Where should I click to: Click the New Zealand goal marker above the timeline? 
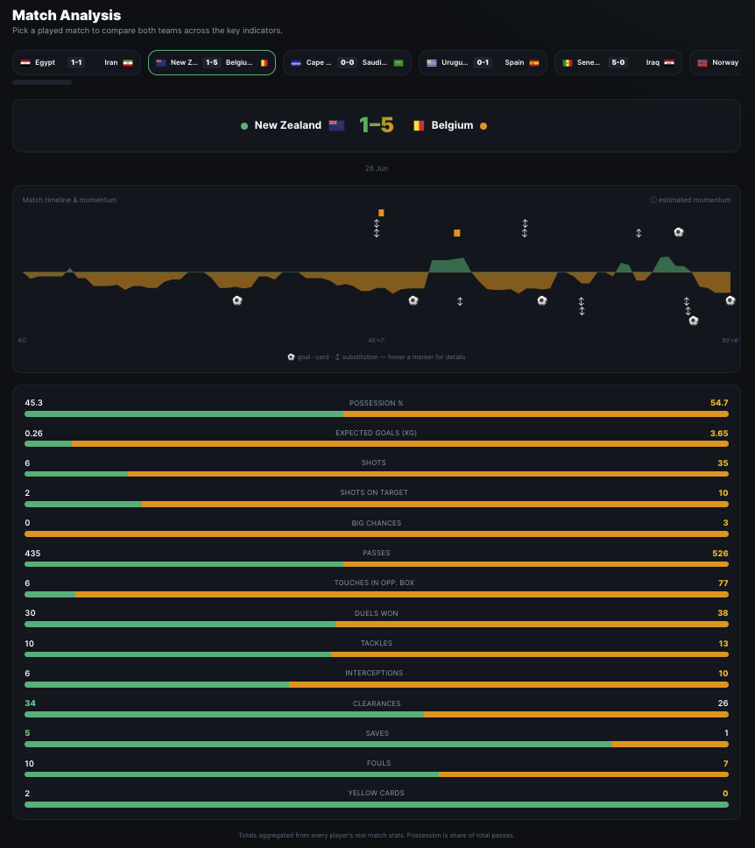point(679,232)
